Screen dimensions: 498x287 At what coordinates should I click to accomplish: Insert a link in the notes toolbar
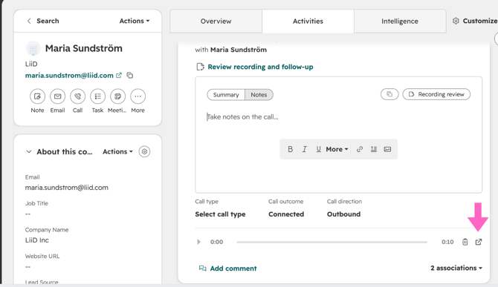point(360,149)
